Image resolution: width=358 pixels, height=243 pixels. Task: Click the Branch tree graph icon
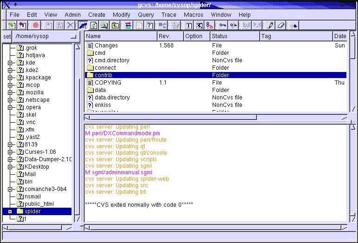pos(210,25)
